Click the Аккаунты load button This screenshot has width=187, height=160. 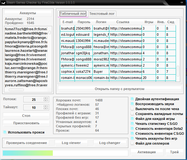pyautogui.click(x=28, y=13)
